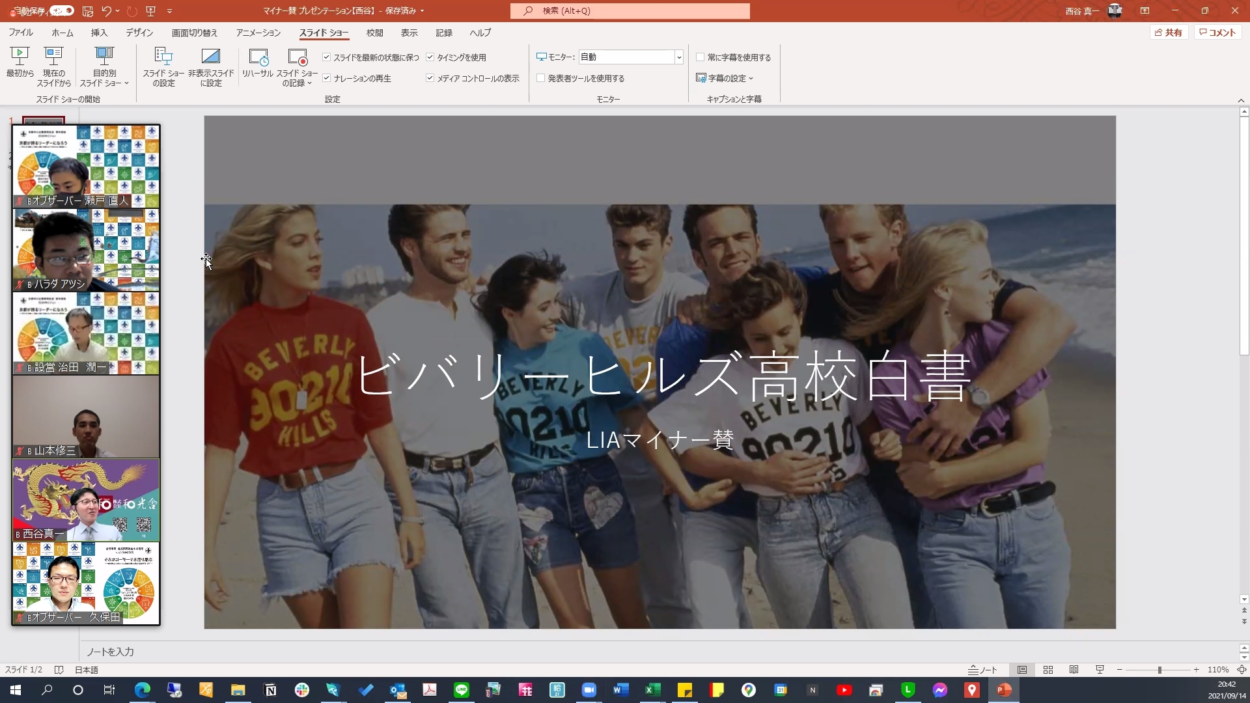
Task: Click ハラダ アツシ video thumbnail
Action: 86,250
